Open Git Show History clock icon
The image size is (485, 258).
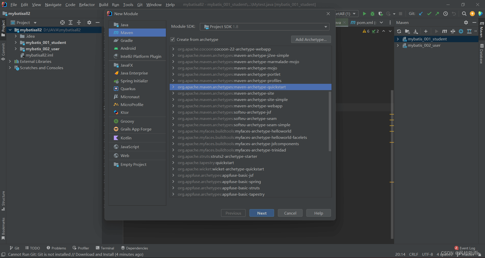pos(446,14)
